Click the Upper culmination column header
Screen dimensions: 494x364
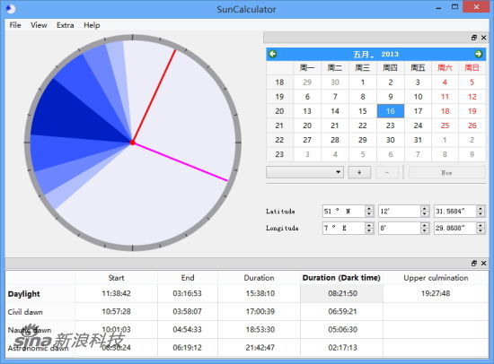pyautogui.click(x=436, y=278)
